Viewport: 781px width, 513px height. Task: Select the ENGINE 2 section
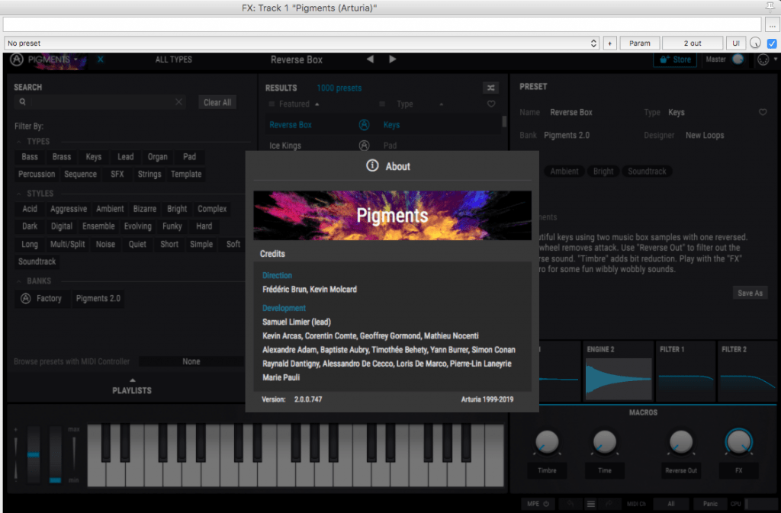click(618, 371)
